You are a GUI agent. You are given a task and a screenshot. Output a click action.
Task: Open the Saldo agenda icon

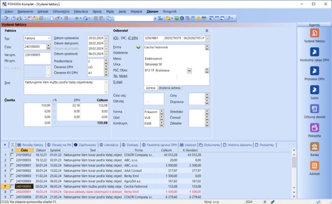[x=314, y=90]
